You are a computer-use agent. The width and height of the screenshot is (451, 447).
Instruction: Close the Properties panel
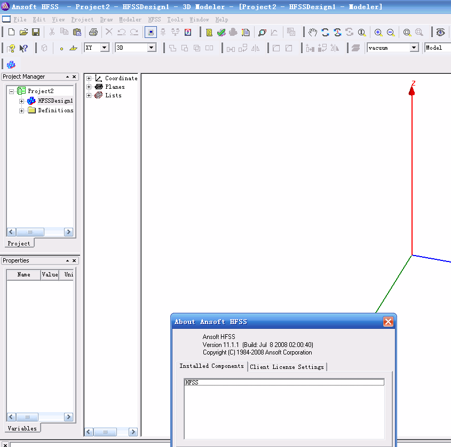click(74, 260)
